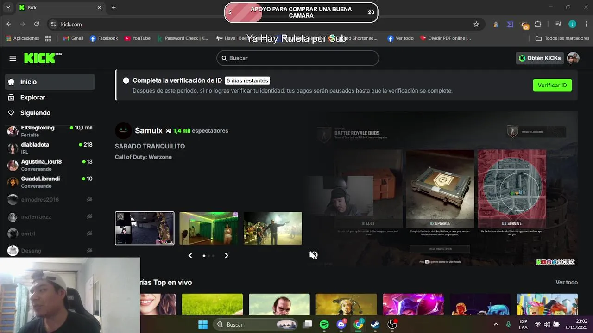Open ElGlogloking channel in the sidebar
The width and height of the screenshot is (593, 333).
pos(50,131)
